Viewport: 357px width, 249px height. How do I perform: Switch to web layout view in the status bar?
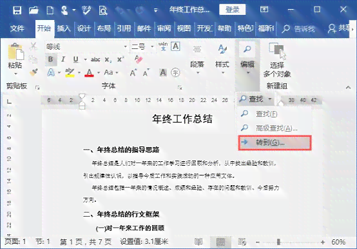[242, 242]
